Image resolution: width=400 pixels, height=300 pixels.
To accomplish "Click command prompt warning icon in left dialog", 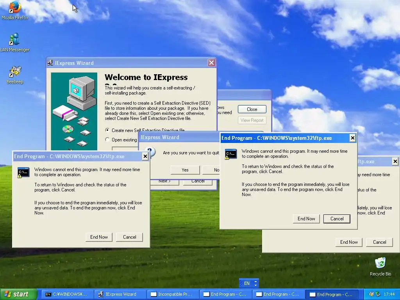I will pyautogui.click(x=23, y=173).
